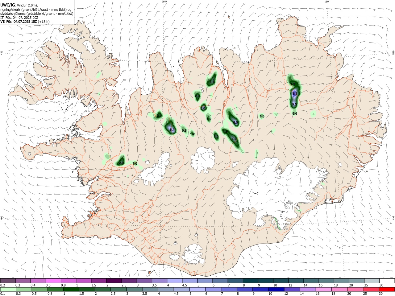The image size is (395, 296).
Task: Click the 'rigning/skúrir' legend description line
Action: pyautogui.click(x=36, y=10)
